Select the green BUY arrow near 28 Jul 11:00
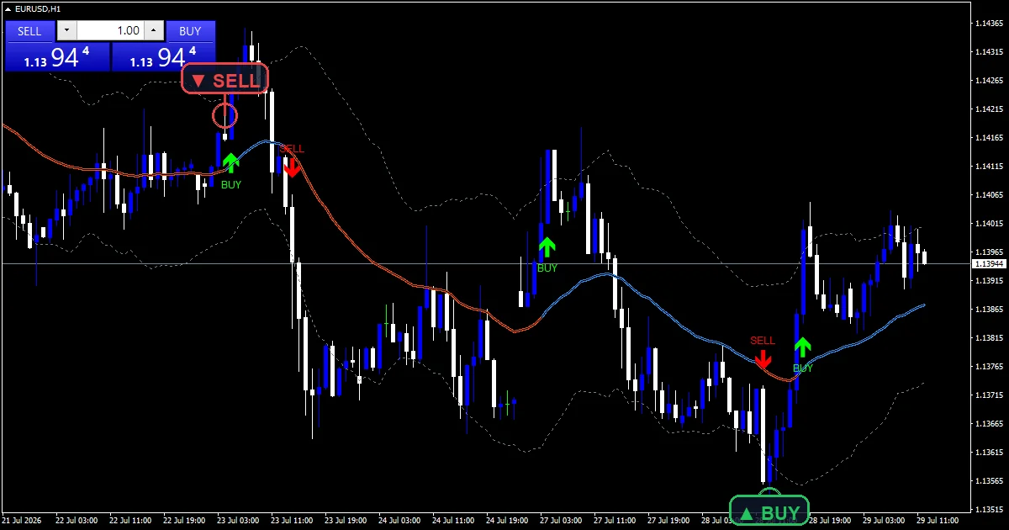Viewport: 1009px width, 530px height. [x=803, y=347]
